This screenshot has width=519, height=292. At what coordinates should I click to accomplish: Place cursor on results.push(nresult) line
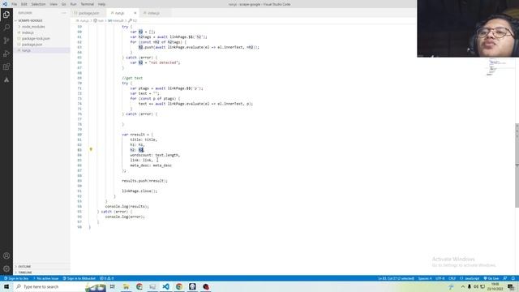(144, 181)
